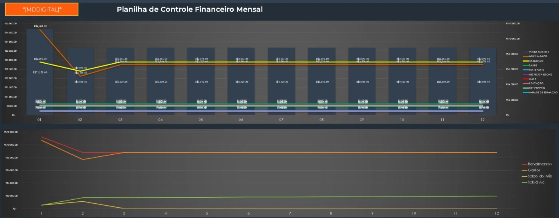This screenshot has height=218, width=559.
Task: Select the month 12 bar in upper chart
Action: tap(482, 82)
